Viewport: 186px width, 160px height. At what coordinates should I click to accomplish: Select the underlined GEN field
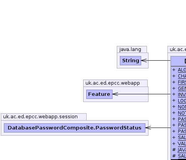coord(182,89)
